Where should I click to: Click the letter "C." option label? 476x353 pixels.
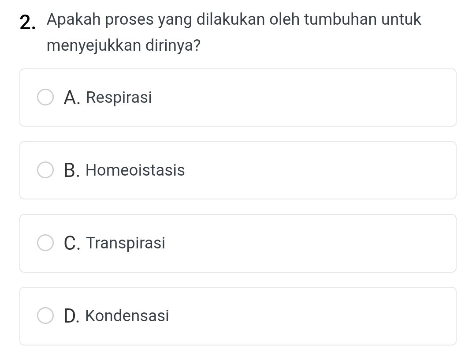pos(72,243)
